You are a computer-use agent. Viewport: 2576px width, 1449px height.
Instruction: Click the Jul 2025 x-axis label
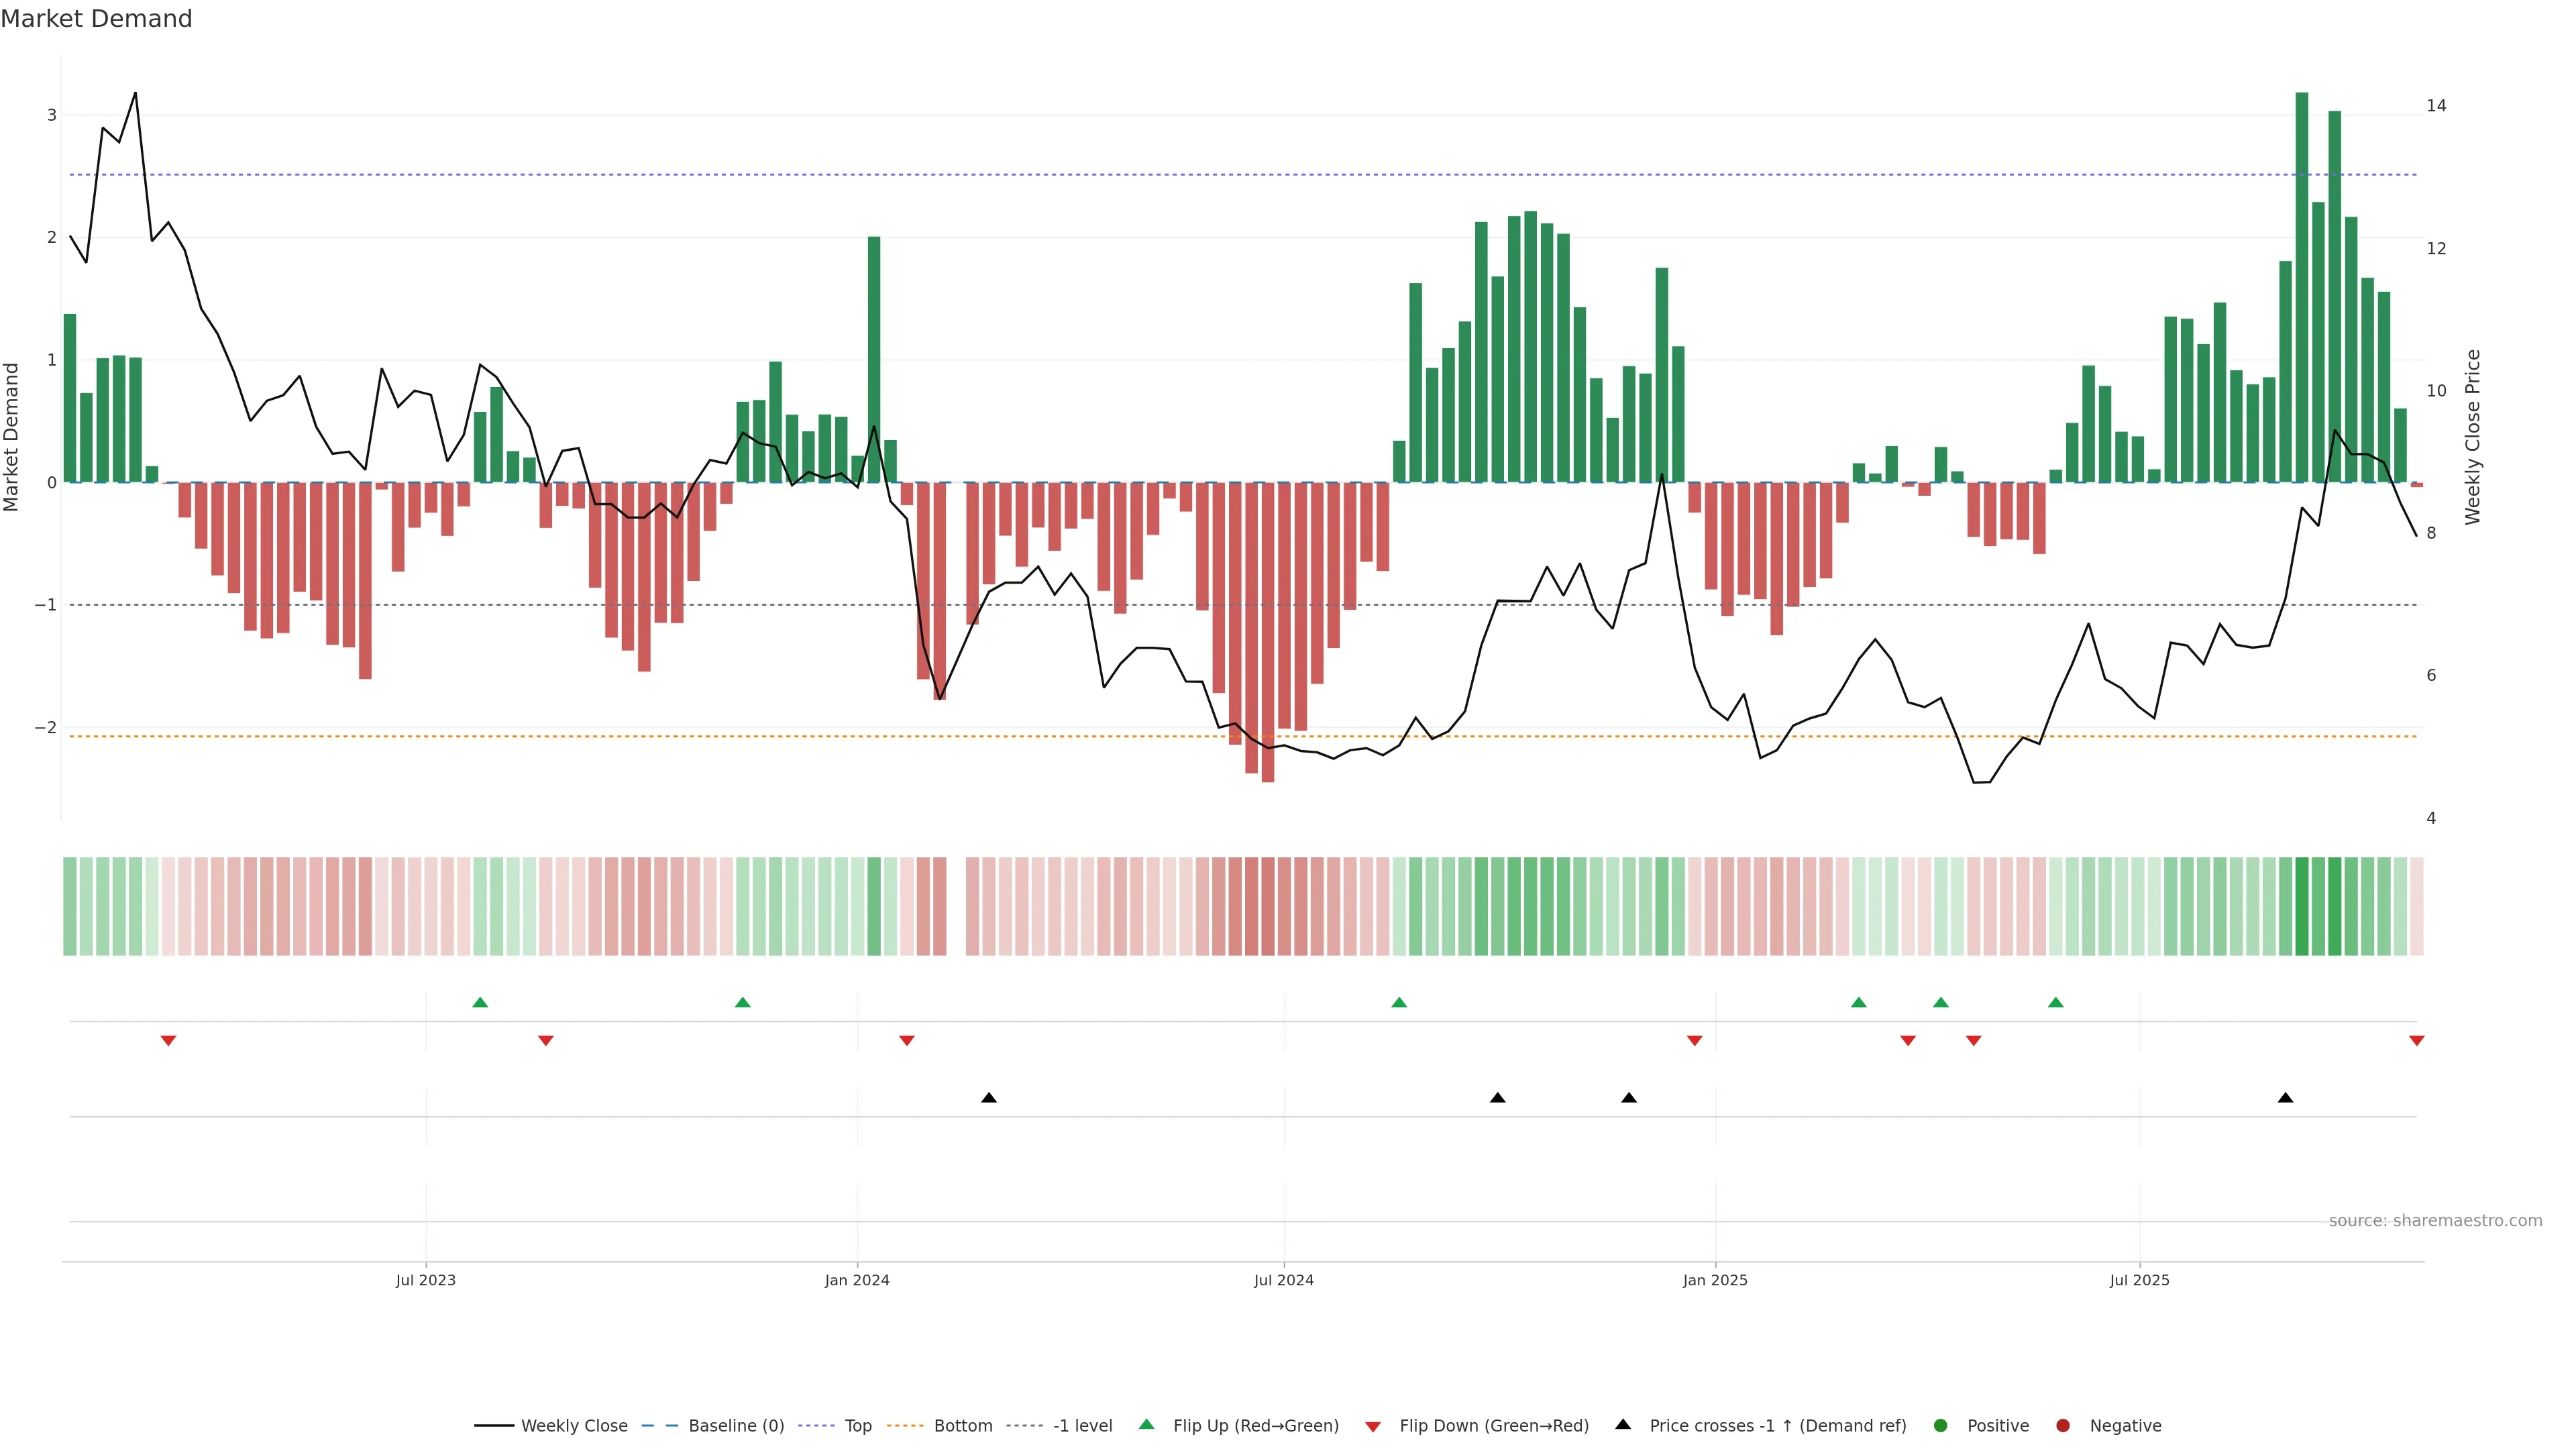(2139, 1281)
